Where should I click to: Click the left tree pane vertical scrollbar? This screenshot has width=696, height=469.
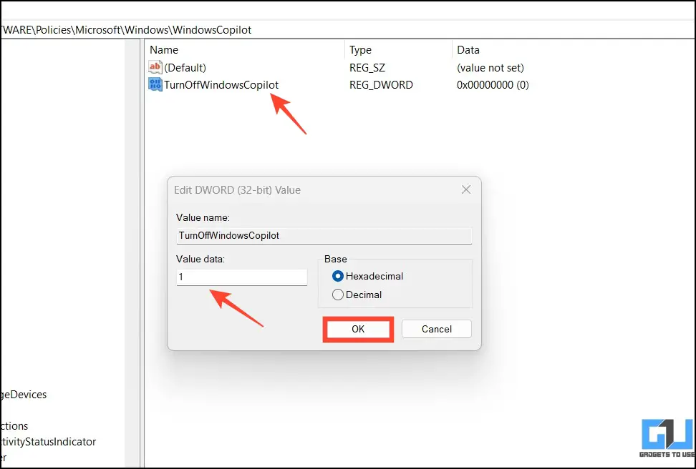click(x=132, y=250)
